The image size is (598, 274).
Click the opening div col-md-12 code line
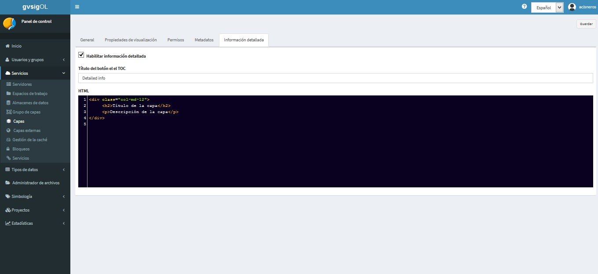119,99
